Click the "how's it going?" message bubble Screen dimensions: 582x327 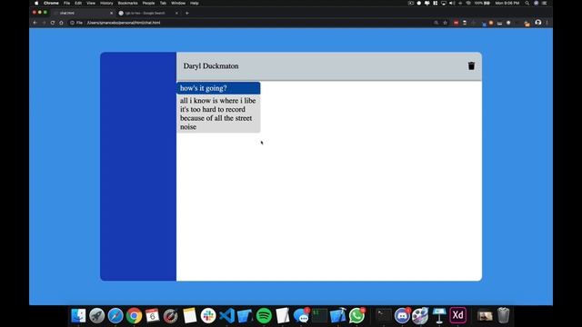tap(218, 88)
